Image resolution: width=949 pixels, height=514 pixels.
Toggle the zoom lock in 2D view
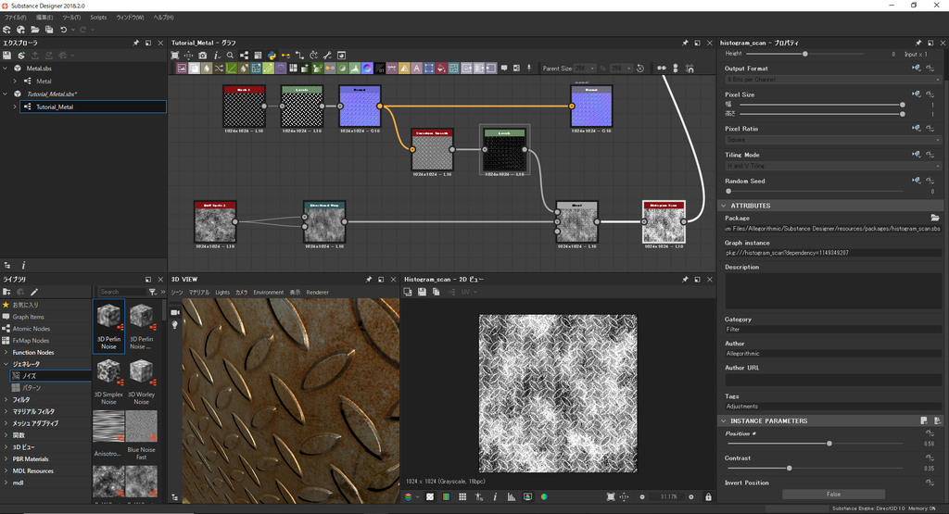pos(708,497)
